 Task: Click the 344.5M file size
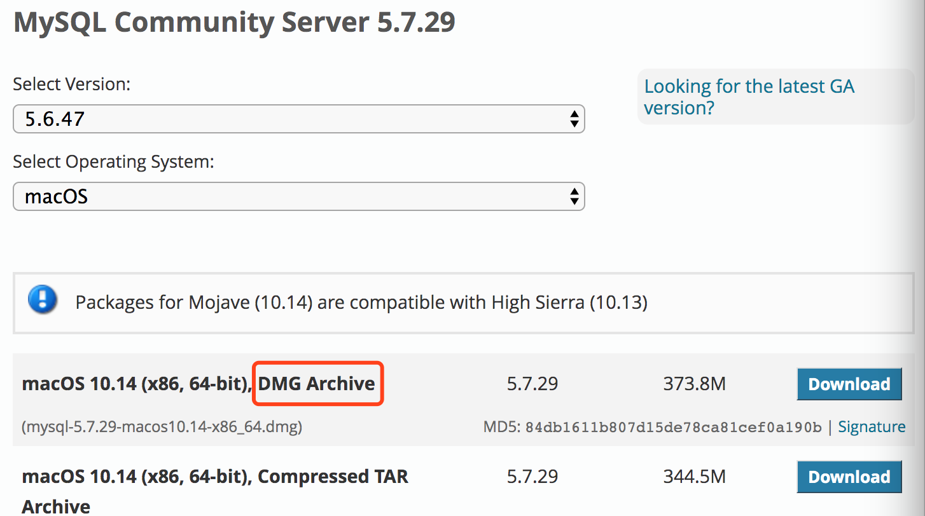694,477
